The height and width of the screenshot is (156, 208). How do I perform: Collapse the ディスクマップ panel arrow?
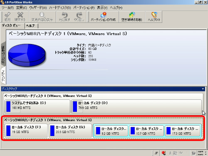203,89
